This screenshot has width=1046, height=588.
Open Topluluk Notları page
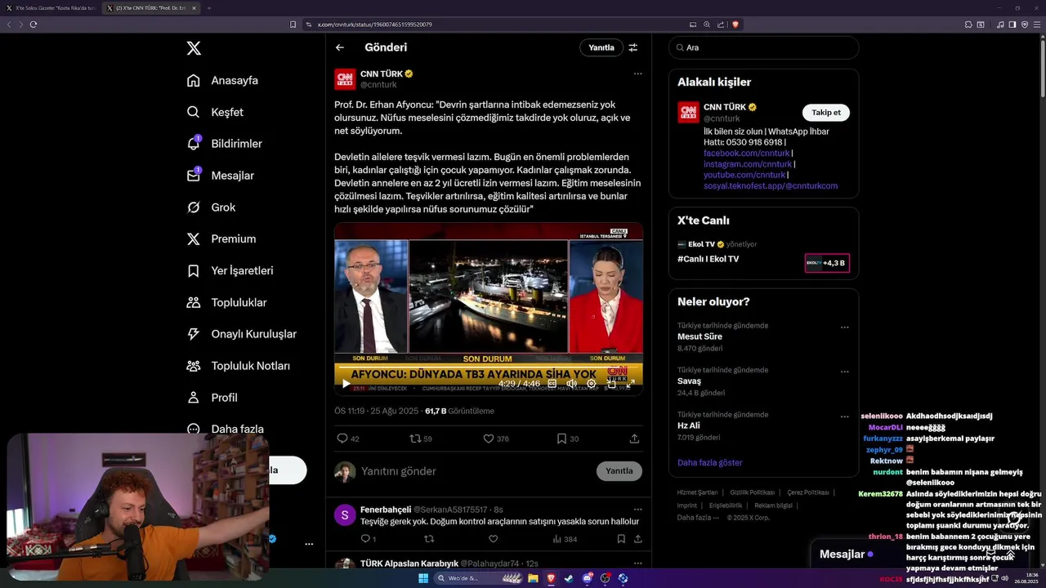[239, 366]
